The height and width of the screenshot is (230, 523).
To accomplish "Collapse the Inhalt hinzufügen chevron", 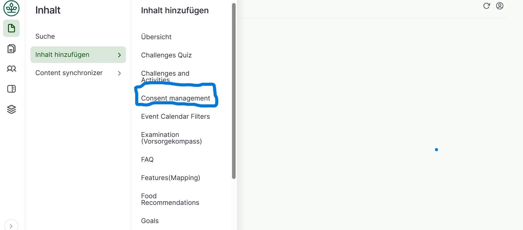I will [119, 55].
